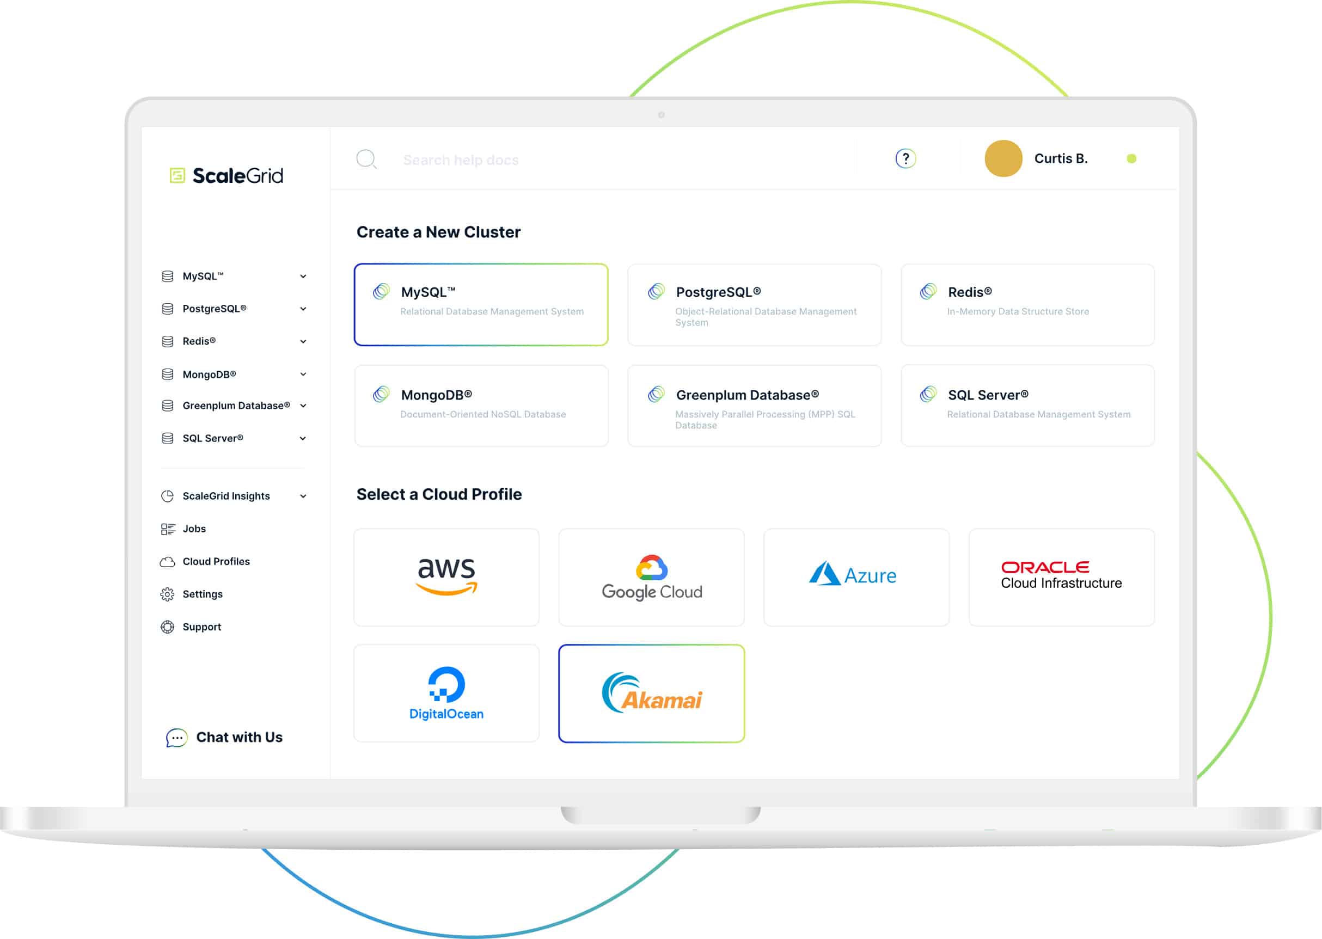This screenshot has height=939, width=1322.
Task: Click the search magnifier icon
Action: coord(366,159)
